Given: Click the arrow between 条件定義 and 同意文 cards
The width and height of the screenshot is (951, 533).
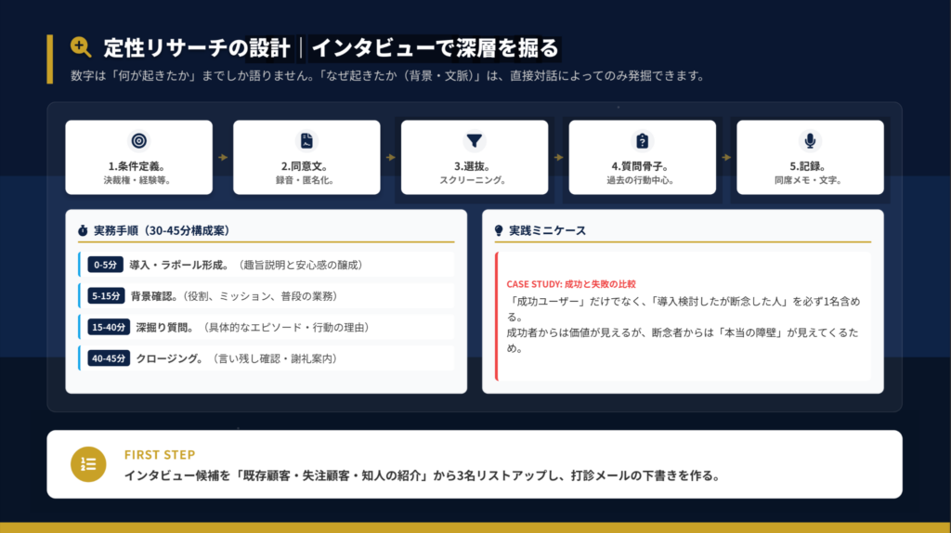Looking at the screenshot, I should (223, 157).
